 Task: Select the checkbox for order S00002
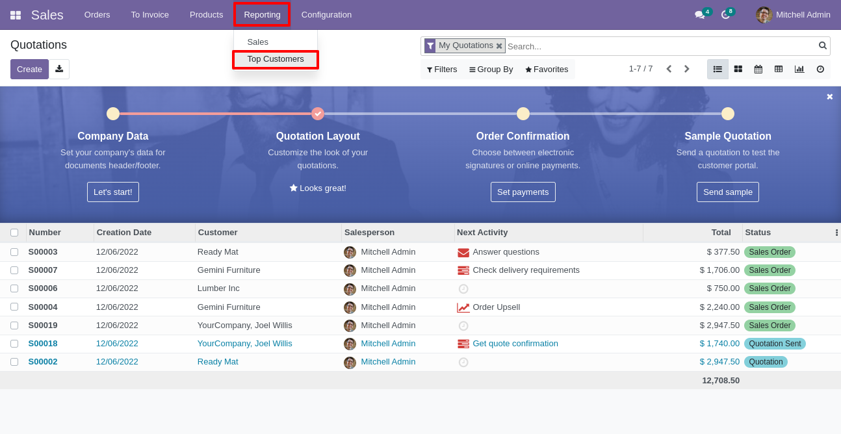[14, 362]
